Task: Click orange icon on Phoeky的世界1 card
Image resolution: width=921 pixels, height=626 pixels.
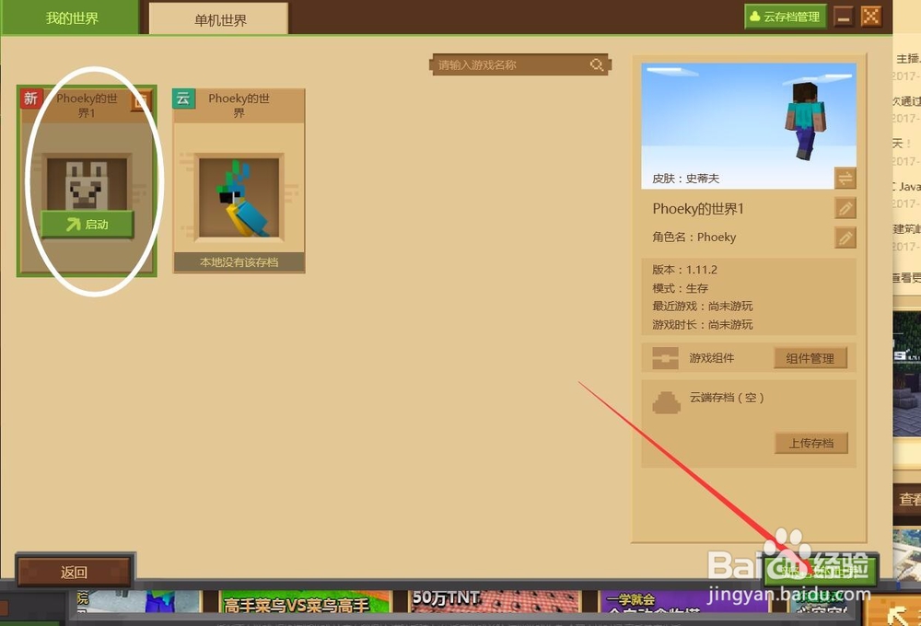Action: point(140,101)
